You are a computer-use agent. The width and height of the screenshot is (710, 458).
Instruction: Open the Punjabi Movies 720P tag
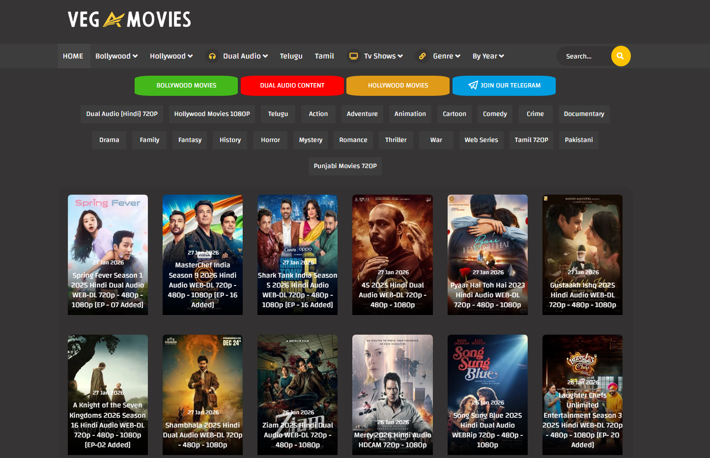(x=345, y=166)
